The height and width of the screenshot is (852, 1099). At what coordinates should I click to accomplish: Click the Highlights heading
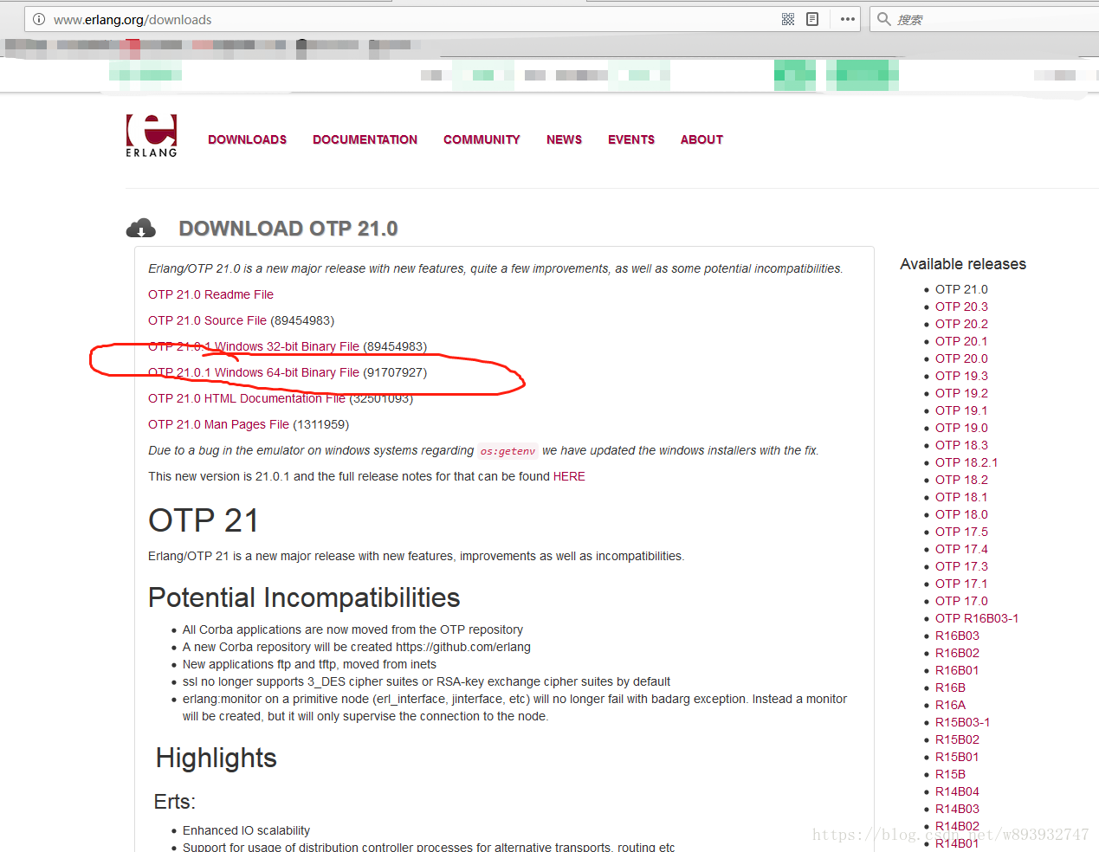pyautogui.click(x=217, y=758)
